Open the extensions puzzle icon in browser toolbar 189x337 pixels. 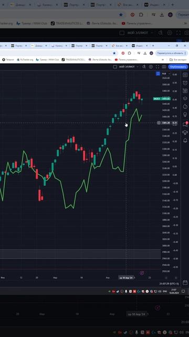(130, 53)
